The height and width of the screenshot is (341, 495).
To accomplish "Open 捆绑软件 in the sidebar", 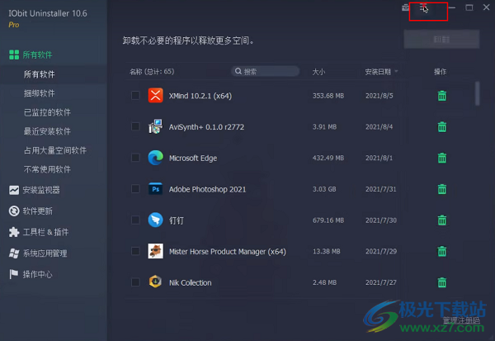I will coord(39,93).
